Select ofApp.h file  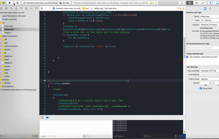[8, 33]
